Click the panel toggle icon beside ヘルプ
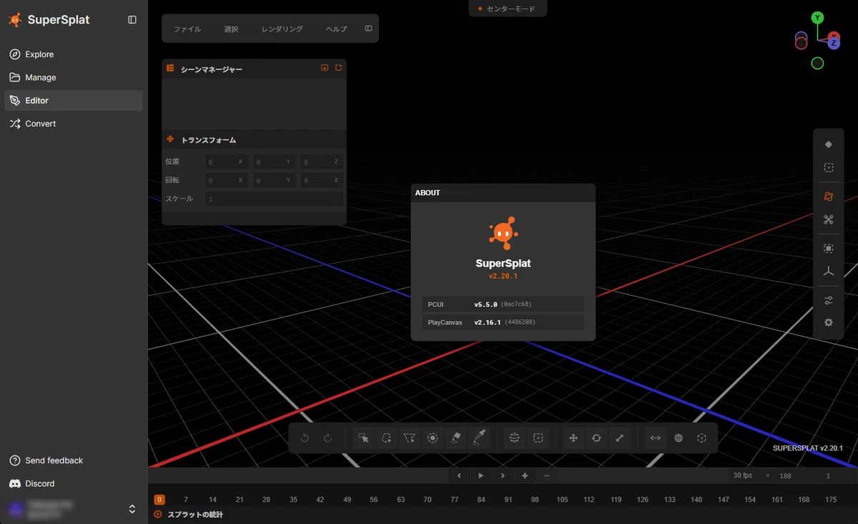The height and width of the screenshot is (524, 858). coord(368,29)
